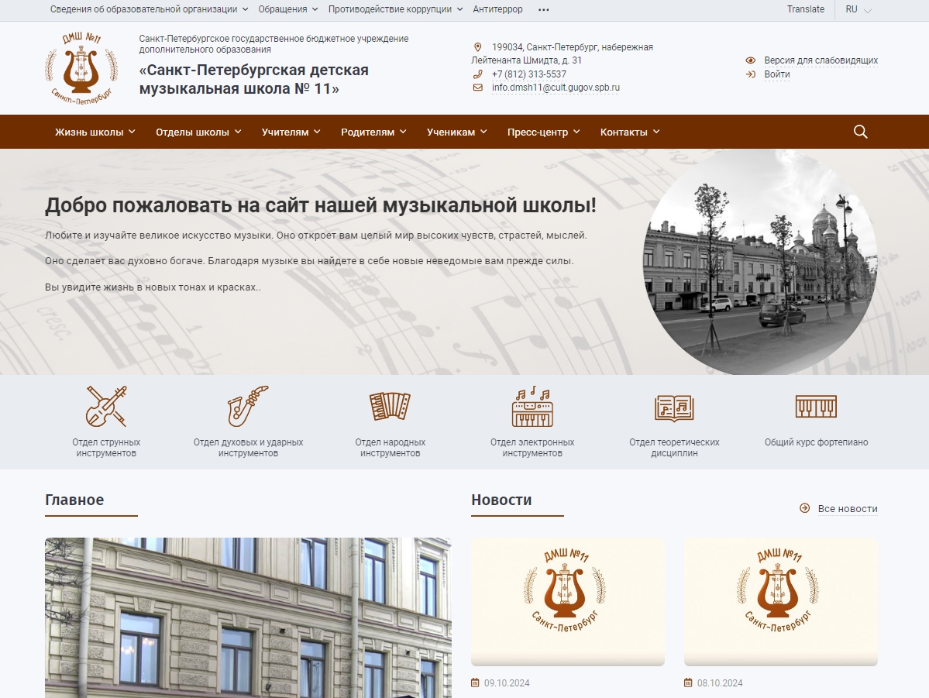Select the accordion folk instruments icon
Screen dimensions: 929x698
coord(390,407)
